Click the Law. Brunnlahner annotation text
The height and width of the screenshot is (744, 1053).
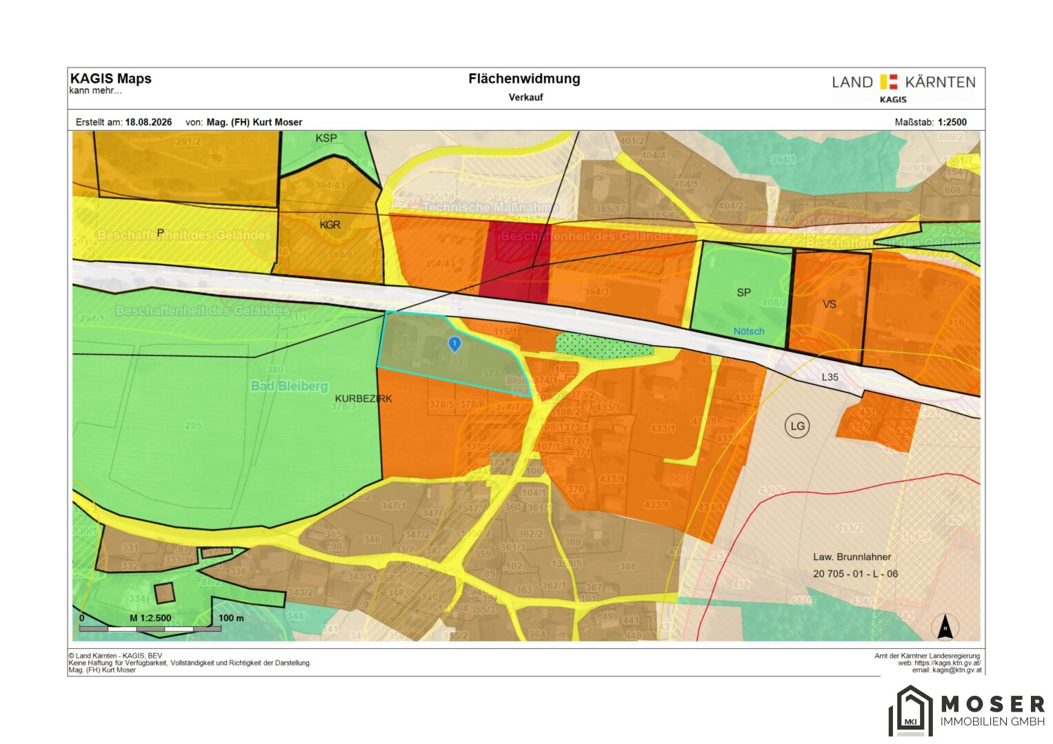(852, 557)
